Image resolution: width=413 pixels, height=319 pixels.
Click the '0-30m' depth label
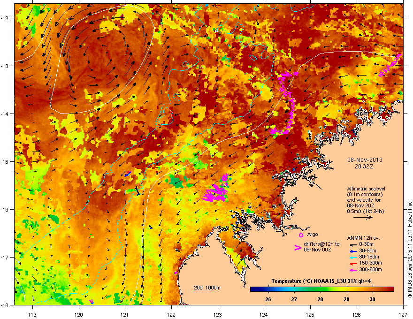coord(366,244)
